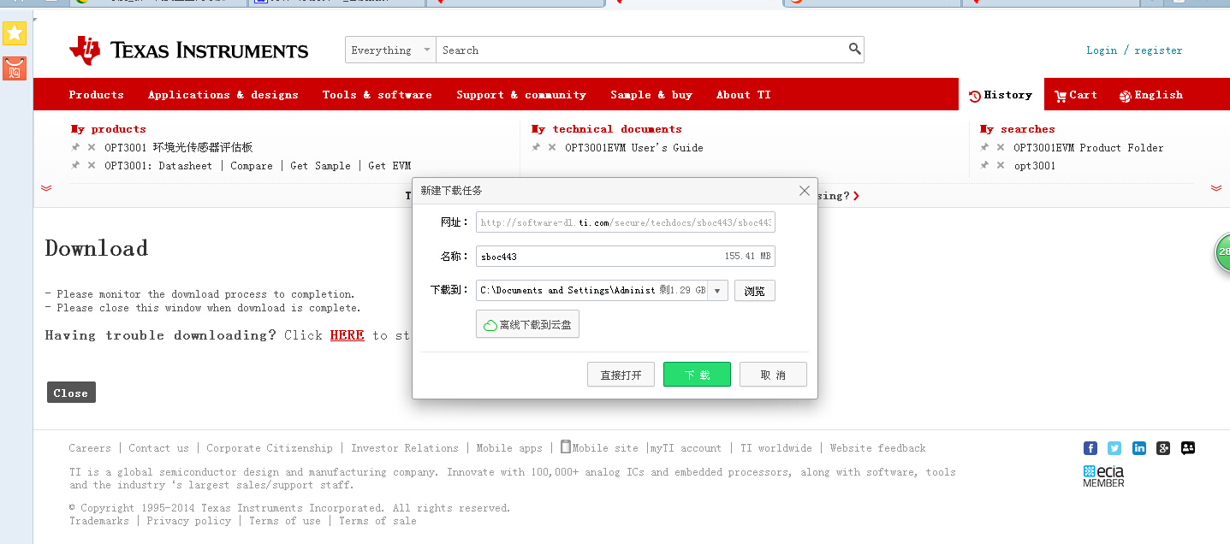The image size is (1230, 544).
Task: Click the green floating circle at right edge
Action: pyautogui.click(x=1222, y=253)
